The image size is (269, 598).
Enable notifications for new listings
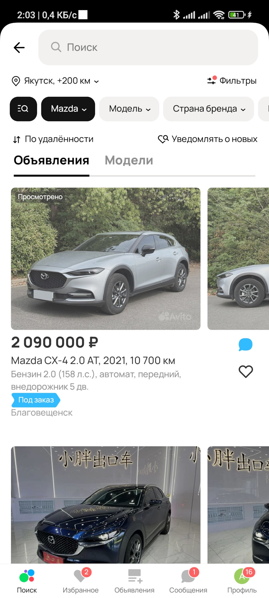click(x=208, y=139)
